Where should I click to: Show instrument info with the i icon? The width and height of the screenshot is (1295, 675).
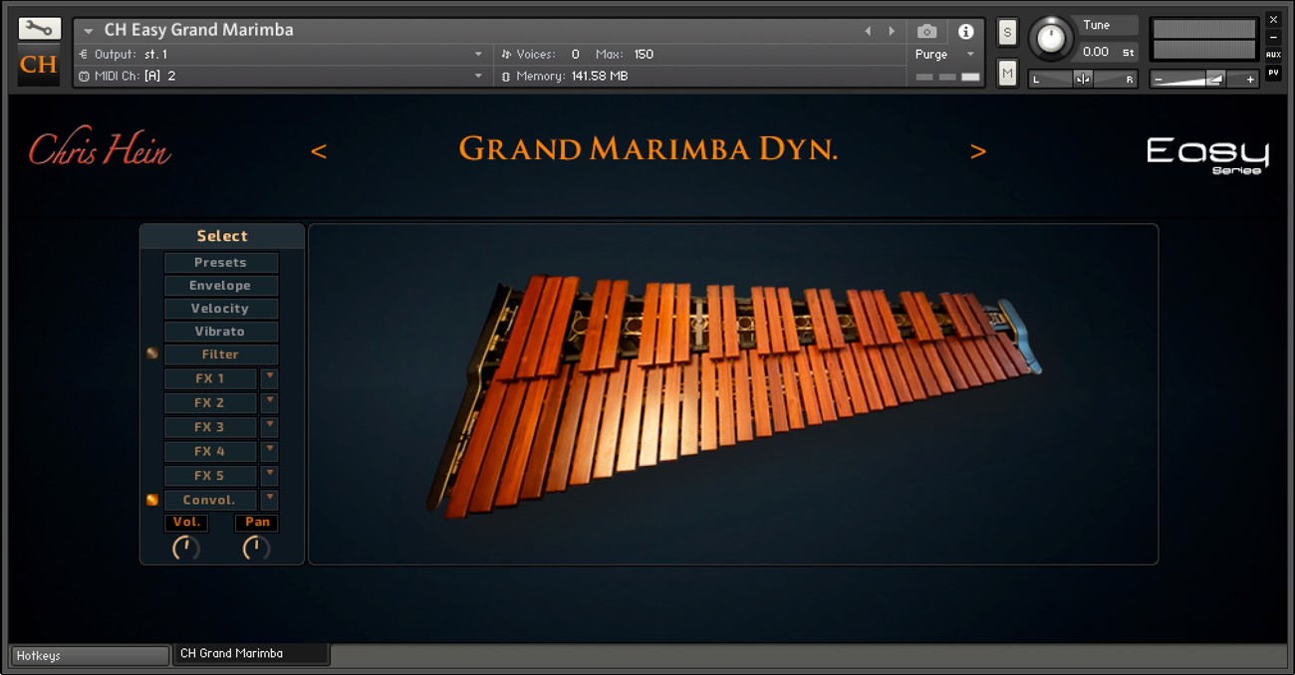point(965,32)
